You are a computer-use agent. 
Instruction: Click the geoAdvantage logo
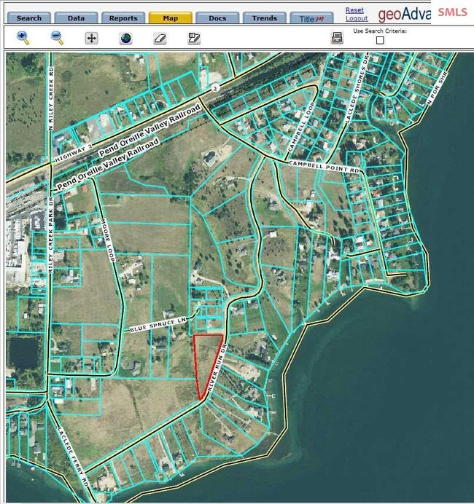coord(405,15)
